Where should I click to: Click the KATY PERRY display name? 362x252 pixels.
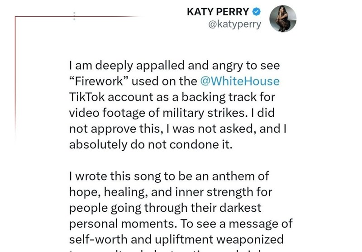click(218, 12)
